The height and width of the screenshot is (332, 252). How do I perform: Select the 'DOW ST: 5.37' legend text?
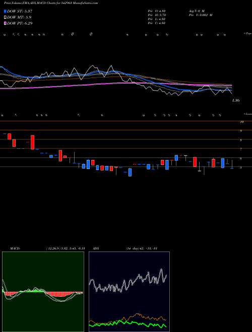point(20,11)
